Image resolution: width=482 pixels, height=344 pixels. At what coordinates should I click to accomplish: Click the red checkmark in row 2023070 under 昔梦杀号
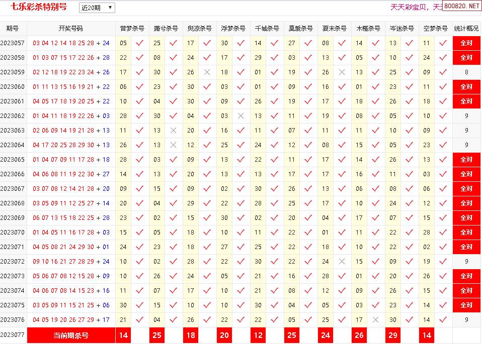139,233
